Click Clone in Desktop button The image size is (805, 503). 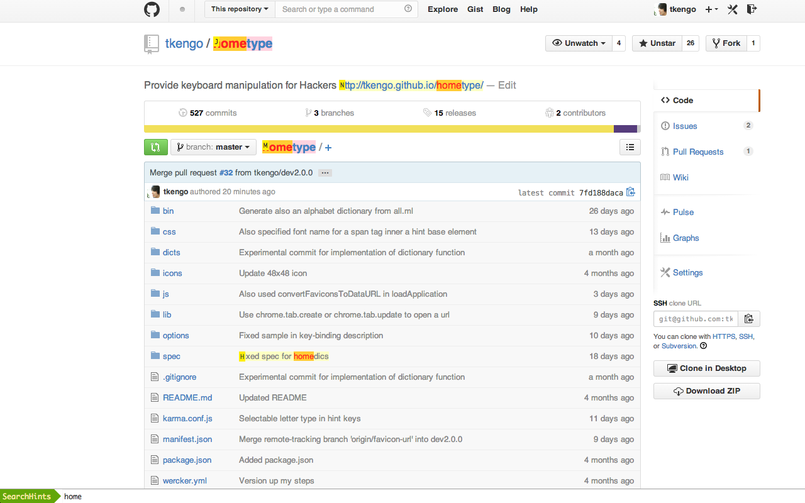(707, 368)
